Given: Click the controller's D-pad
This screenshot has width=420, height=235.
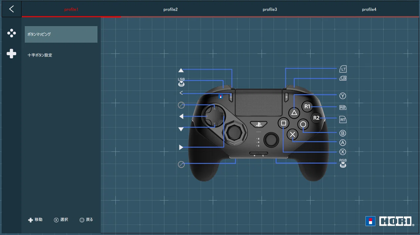Looking at the screenshot, I should pos(214,116).
